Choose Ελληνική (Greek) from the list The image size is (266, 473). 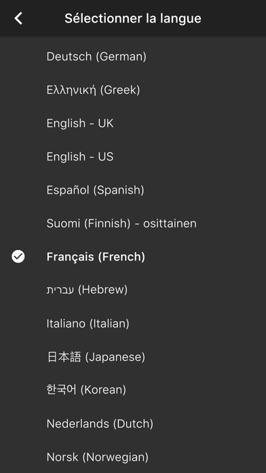tap(133, 90)
